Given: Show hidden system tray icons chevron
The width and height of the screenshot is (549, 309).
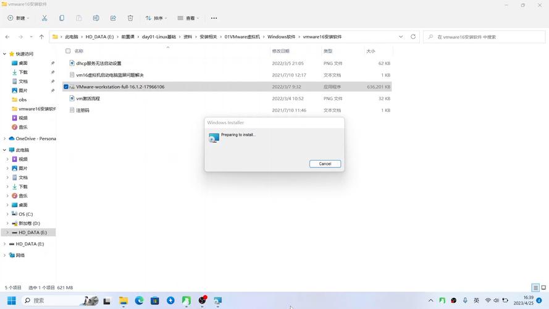Looking at the screenshot, I should tap(430, 300).
